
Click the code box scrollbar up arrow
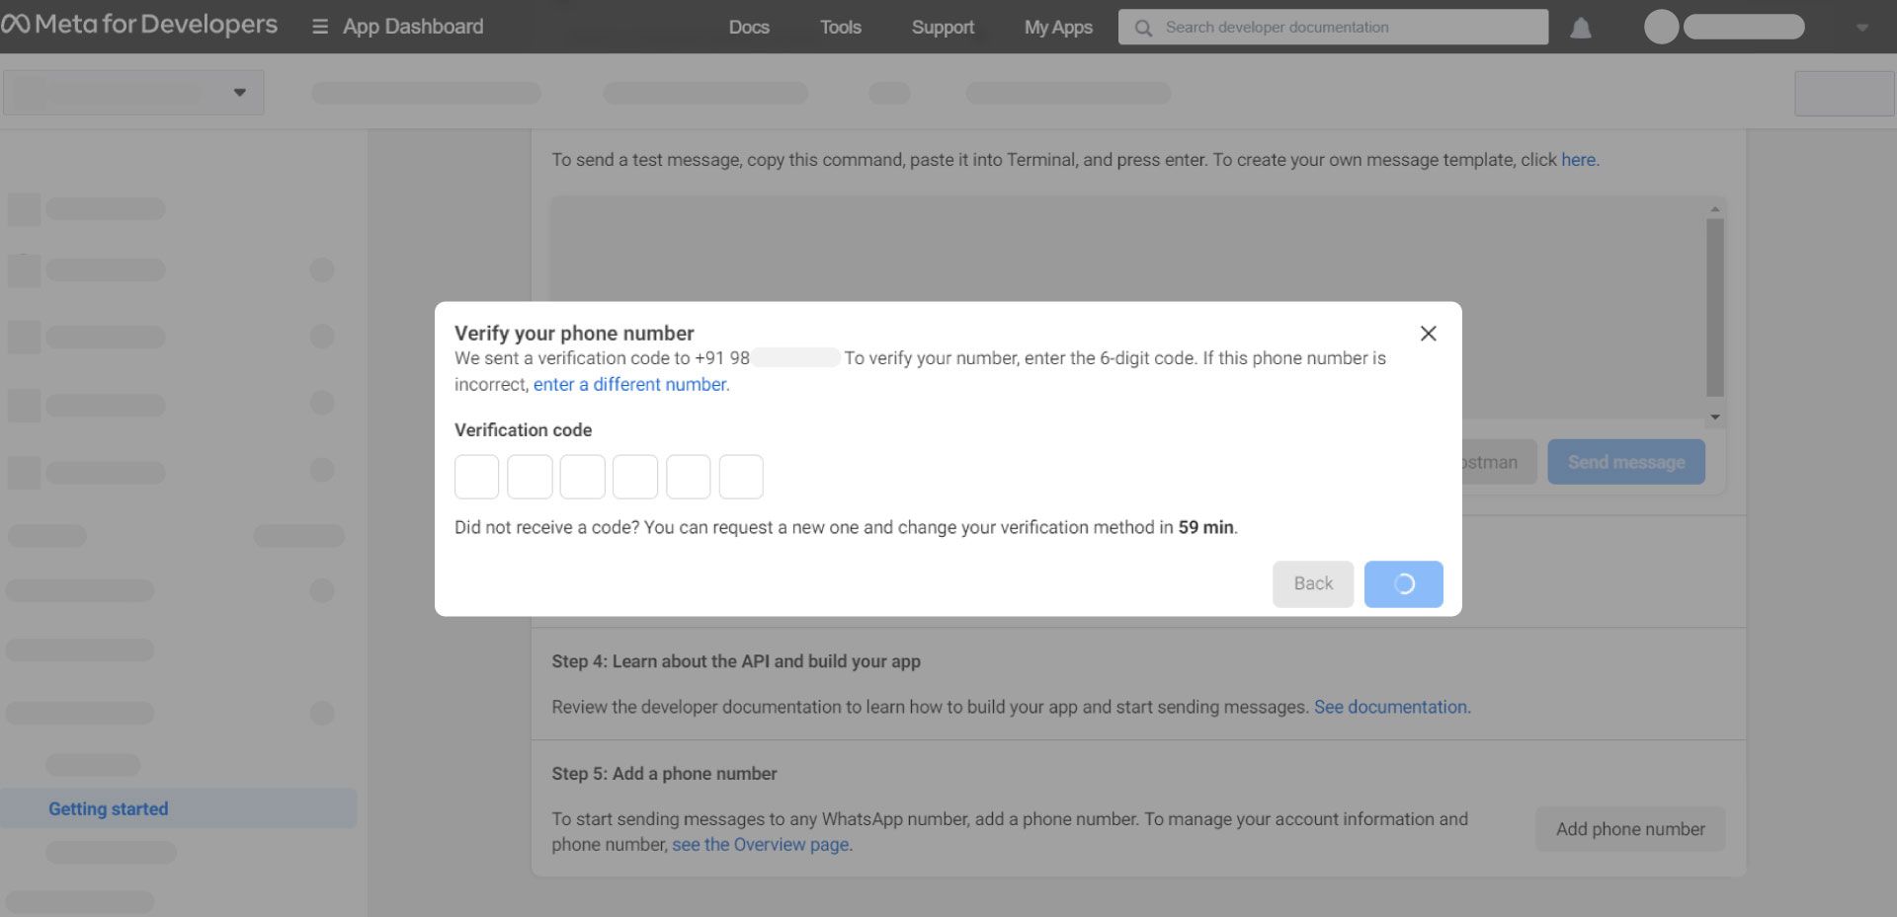[1715, 209]
